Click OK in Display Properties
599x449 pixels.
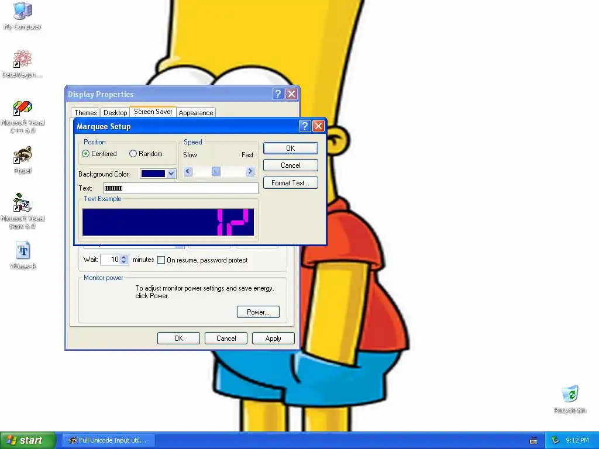click(x=178, y=339)
